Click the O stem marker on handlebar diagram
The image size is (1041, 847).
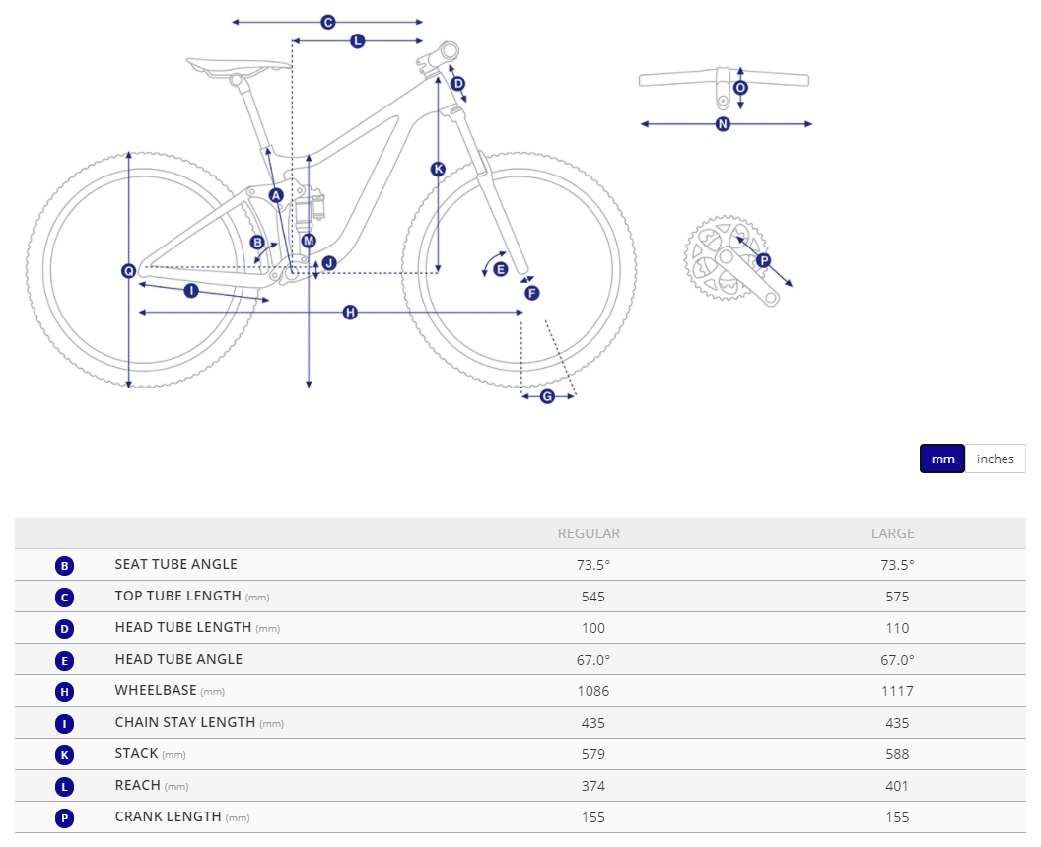click(x=740, y=88)
